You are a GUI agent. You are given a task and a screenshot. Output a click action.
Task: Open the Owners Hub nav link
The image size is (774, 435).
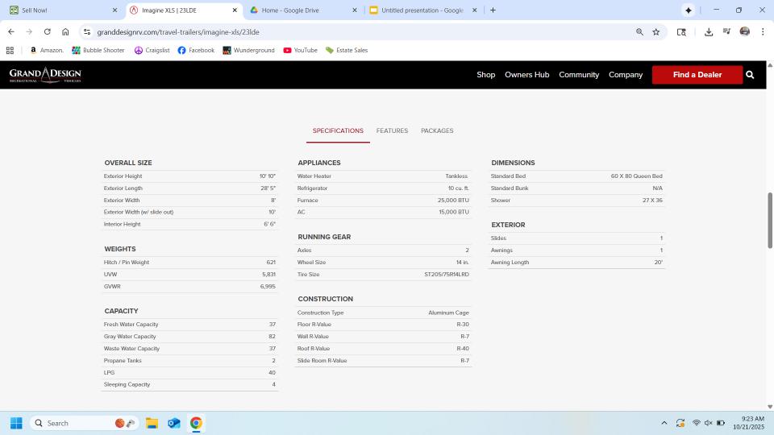[526, 75]
